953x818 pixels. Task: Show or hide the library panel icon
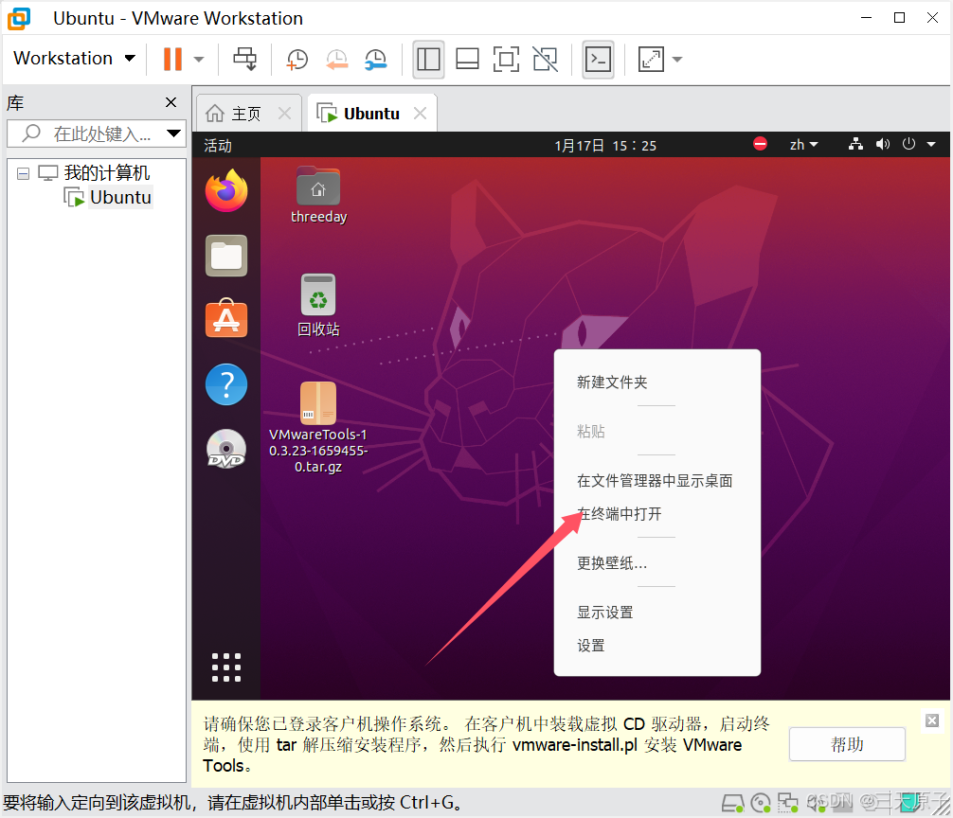[428, 59]
